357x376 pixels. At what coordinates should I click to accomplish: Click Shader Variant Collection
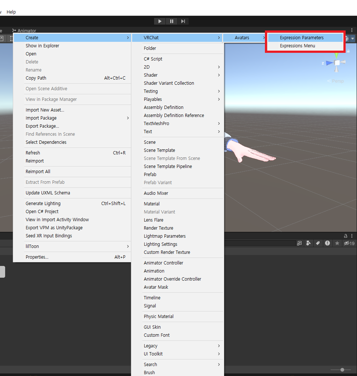178,83
